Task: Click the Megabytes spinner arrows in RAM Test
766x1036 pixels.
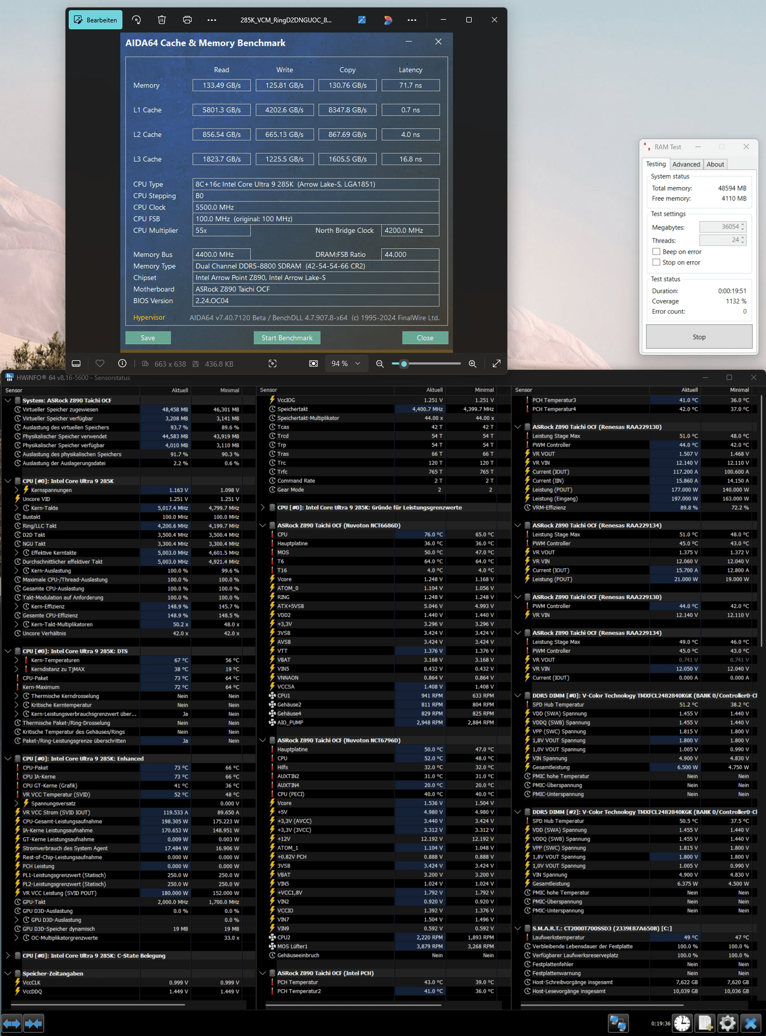Action: point(743,227)
